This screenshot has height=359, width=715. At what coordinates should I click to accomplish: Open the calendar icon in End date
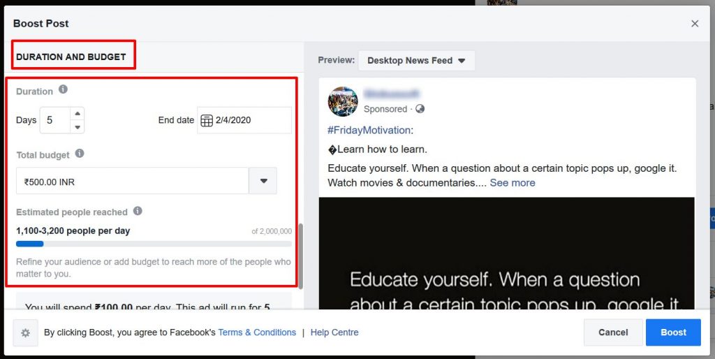tap(207, 120)
